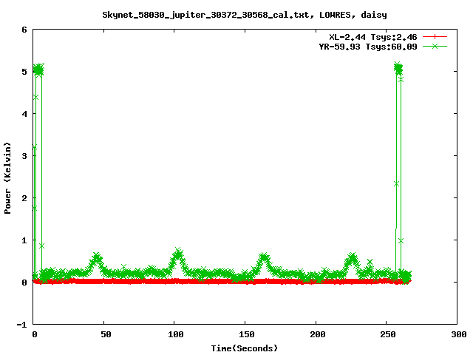
Task: Click x-axis tick label 100
Action: [x=176, y=334]
